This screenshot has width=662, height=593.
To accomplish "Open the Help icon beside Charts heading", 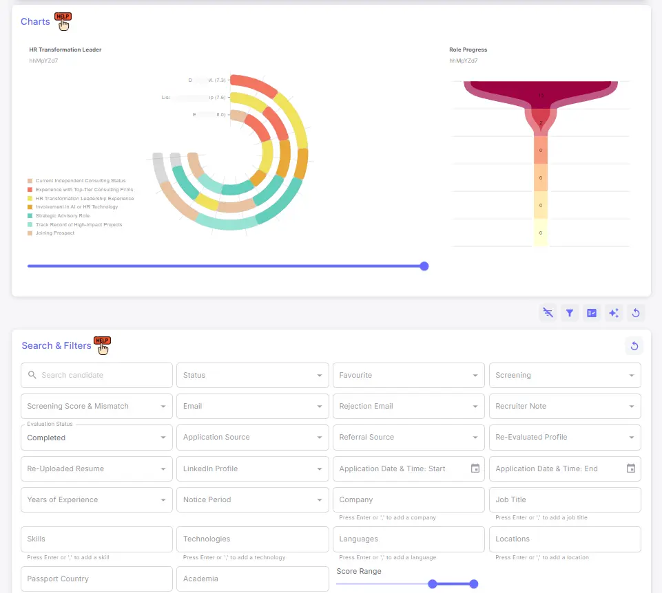I will click(x=63, y=21).
